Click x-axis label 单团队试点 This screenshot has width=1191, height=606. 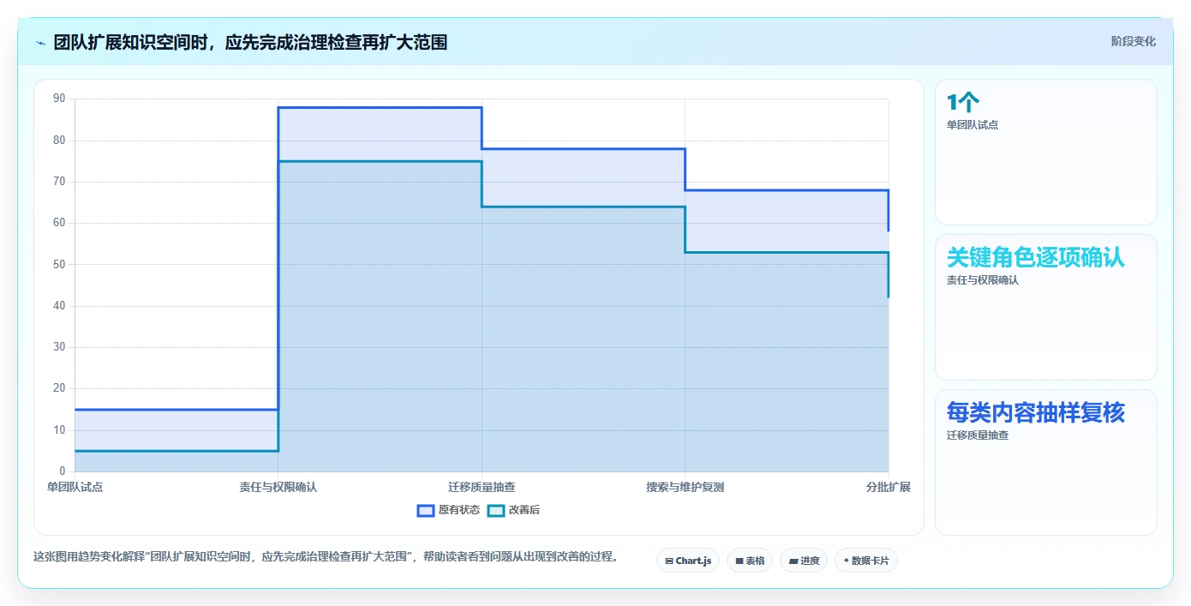pyautogui.click(x=75, y=487)
